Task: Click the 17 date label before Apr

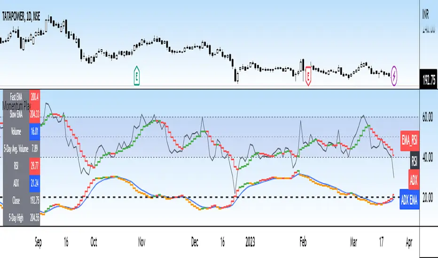Action: [x=381, y=242]
